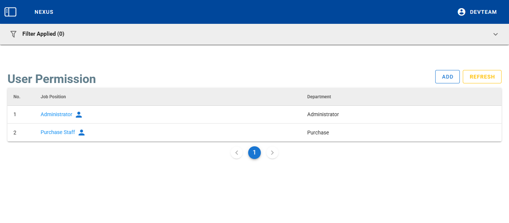
Task: Open the DEVTEAM user menu label
Action: (x=483, y=12)
